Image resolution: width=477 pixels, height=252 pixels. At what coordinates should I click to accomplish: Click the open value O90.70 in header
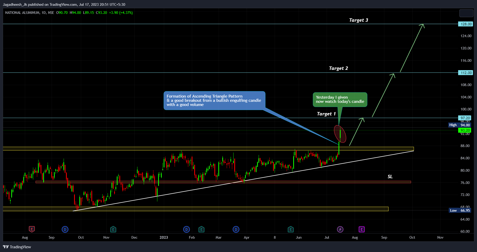point(62,13)
